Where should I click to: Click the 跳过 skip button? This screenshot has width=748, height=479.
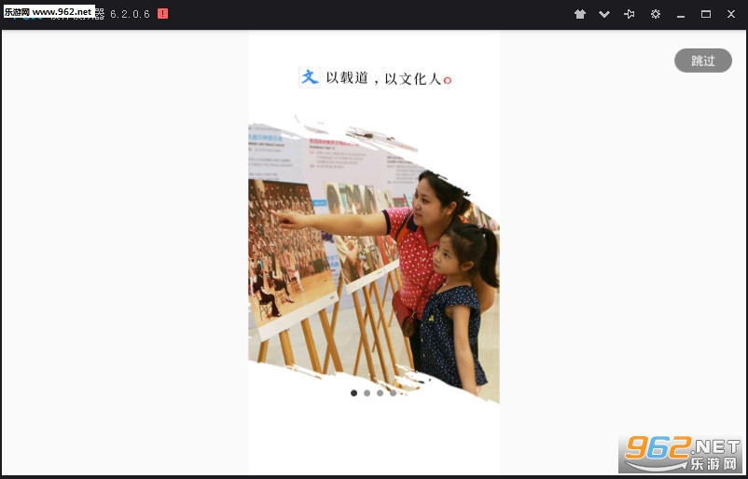pos(702,61)
